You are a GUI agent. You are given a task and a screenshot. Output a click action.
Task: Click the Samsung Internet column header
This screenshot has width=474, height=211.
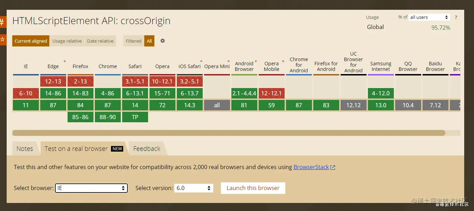pos(381,66)
